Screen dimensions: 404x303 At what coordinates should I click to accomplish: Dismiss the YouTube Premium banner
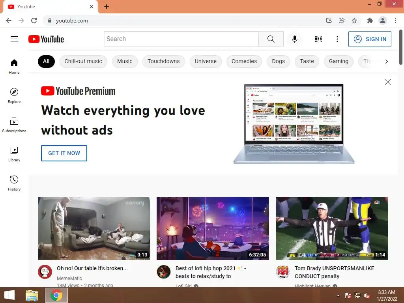tap(387, 82)
